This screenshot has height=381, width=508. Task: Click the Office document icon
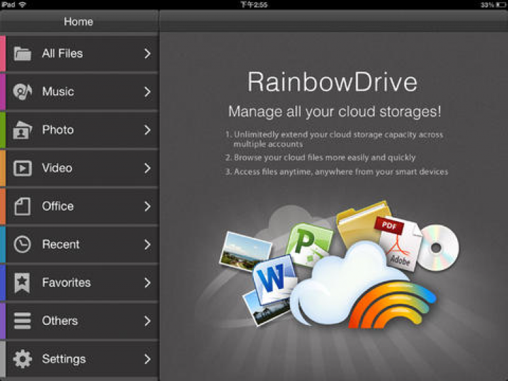[x=22, y=206]
